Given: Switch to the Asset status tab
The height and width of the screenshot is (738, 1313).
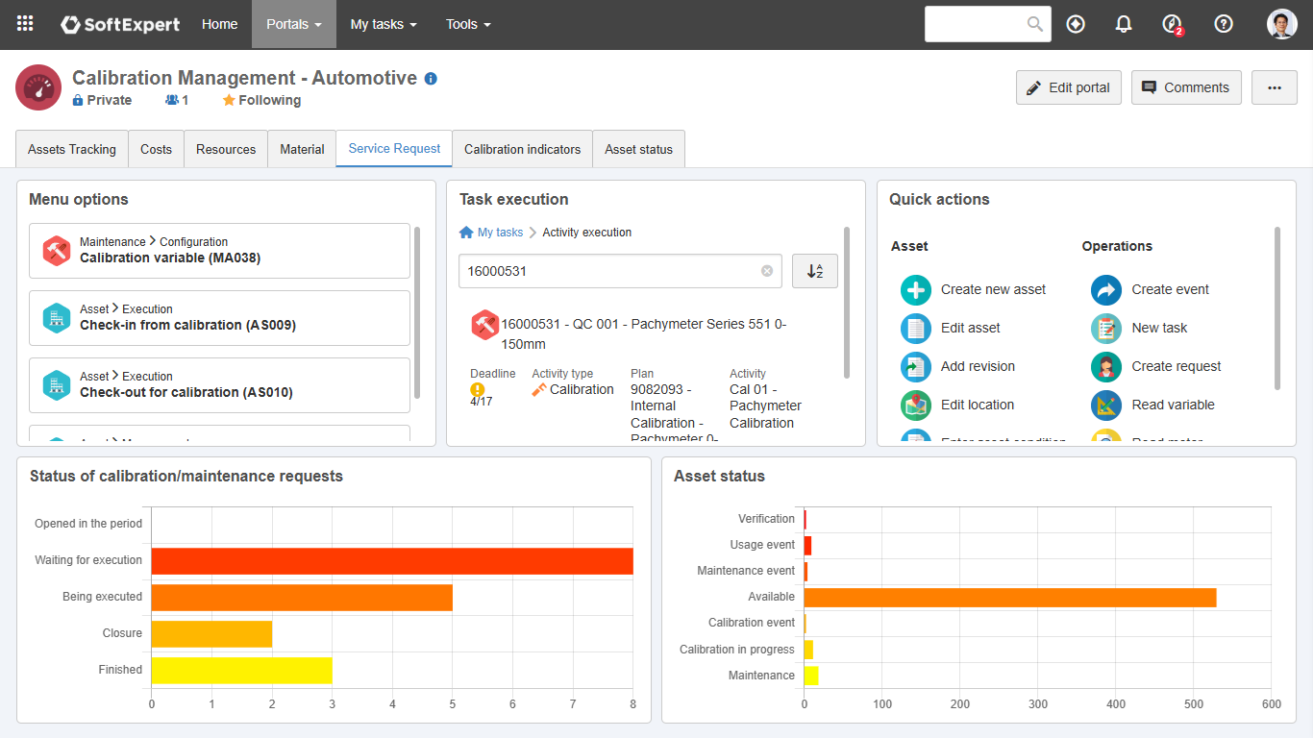Looking at the screenshot, I should [638, 149].
